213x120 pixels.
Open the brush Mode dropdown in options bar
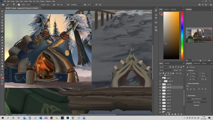[33, 5]
